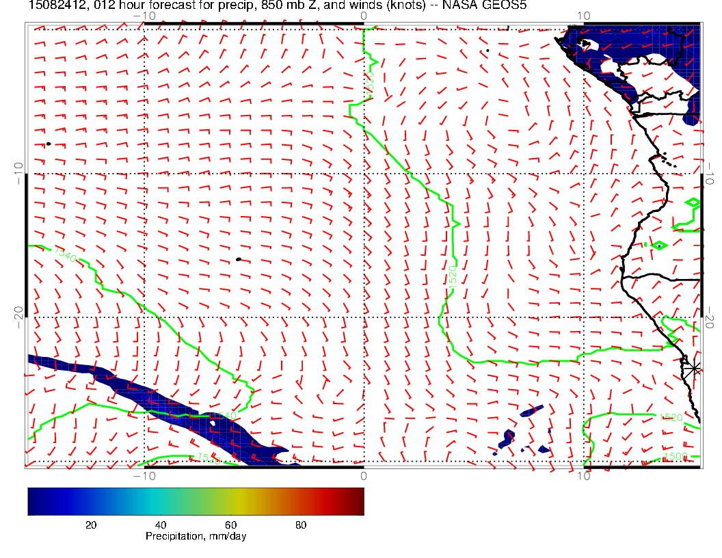Click the lower small green diamond contour
The image size is (722, 558).
pos(660,245)
